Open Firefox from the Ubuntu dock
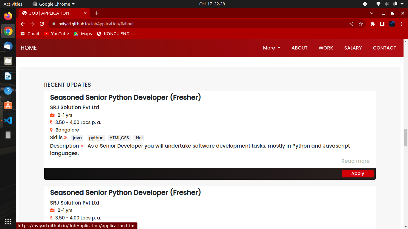This screenshot has width=408, height=229. [x=8, y=16]
